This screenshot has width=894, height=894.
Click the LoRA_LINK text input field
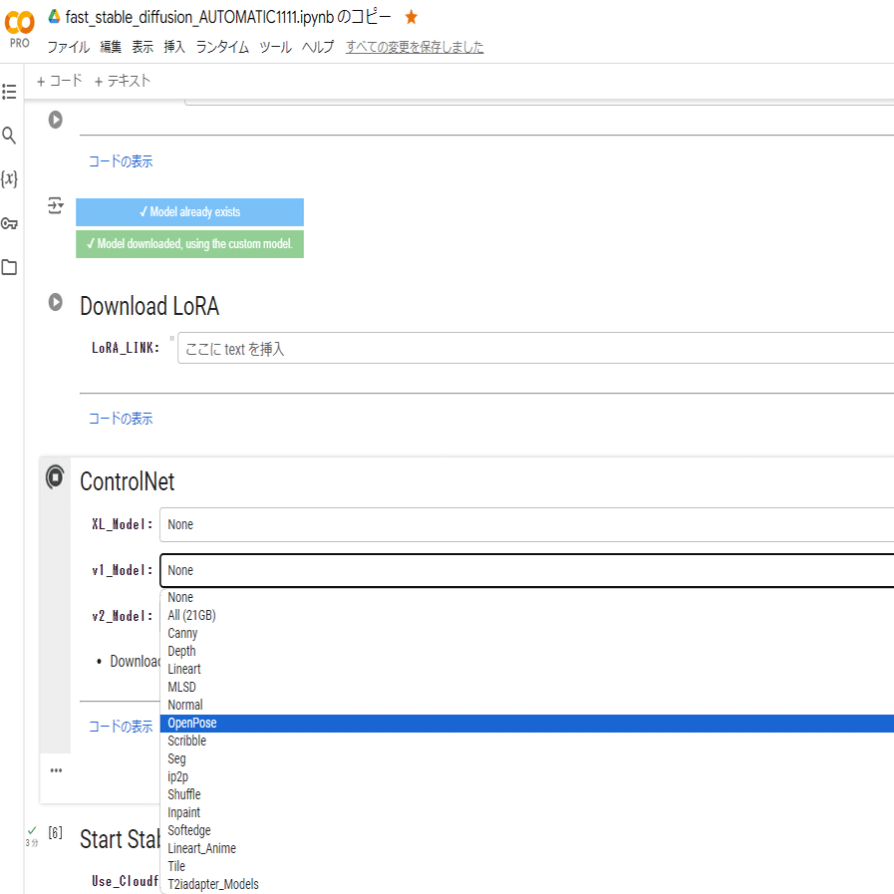(x=535, y=348)
